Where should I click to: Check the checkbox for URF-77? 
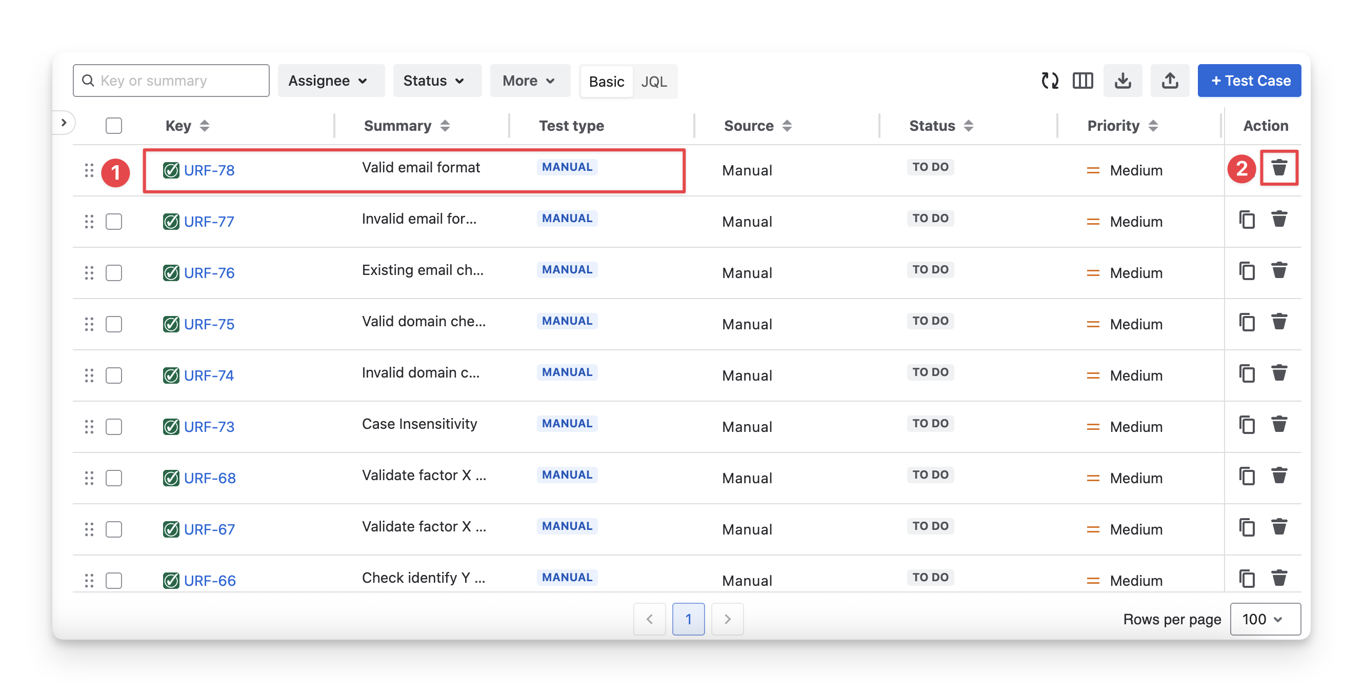pos(114,222)
